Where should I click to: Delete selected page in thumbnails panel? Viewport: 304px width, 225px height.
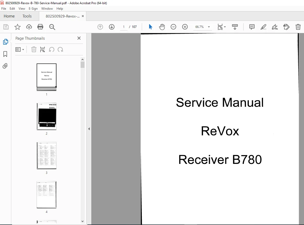(x=34, y=50)
